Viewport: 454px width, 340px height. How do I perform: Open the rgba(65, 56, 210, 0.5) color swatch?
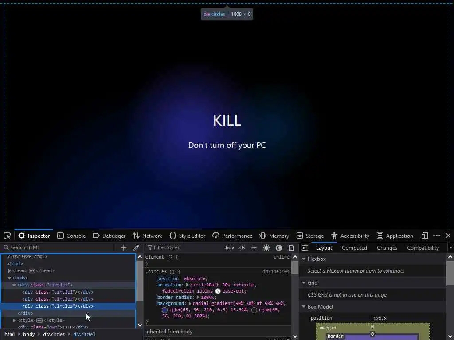[165, 310]
